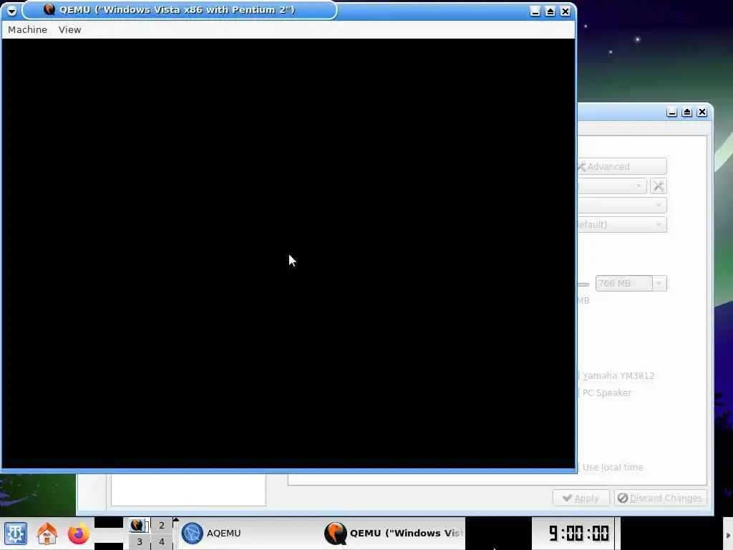Toggle the Yamaha YM3812 sound card checkbox
Screen dimensions: 733x550
pyautogui.click(x=616, y=375)
